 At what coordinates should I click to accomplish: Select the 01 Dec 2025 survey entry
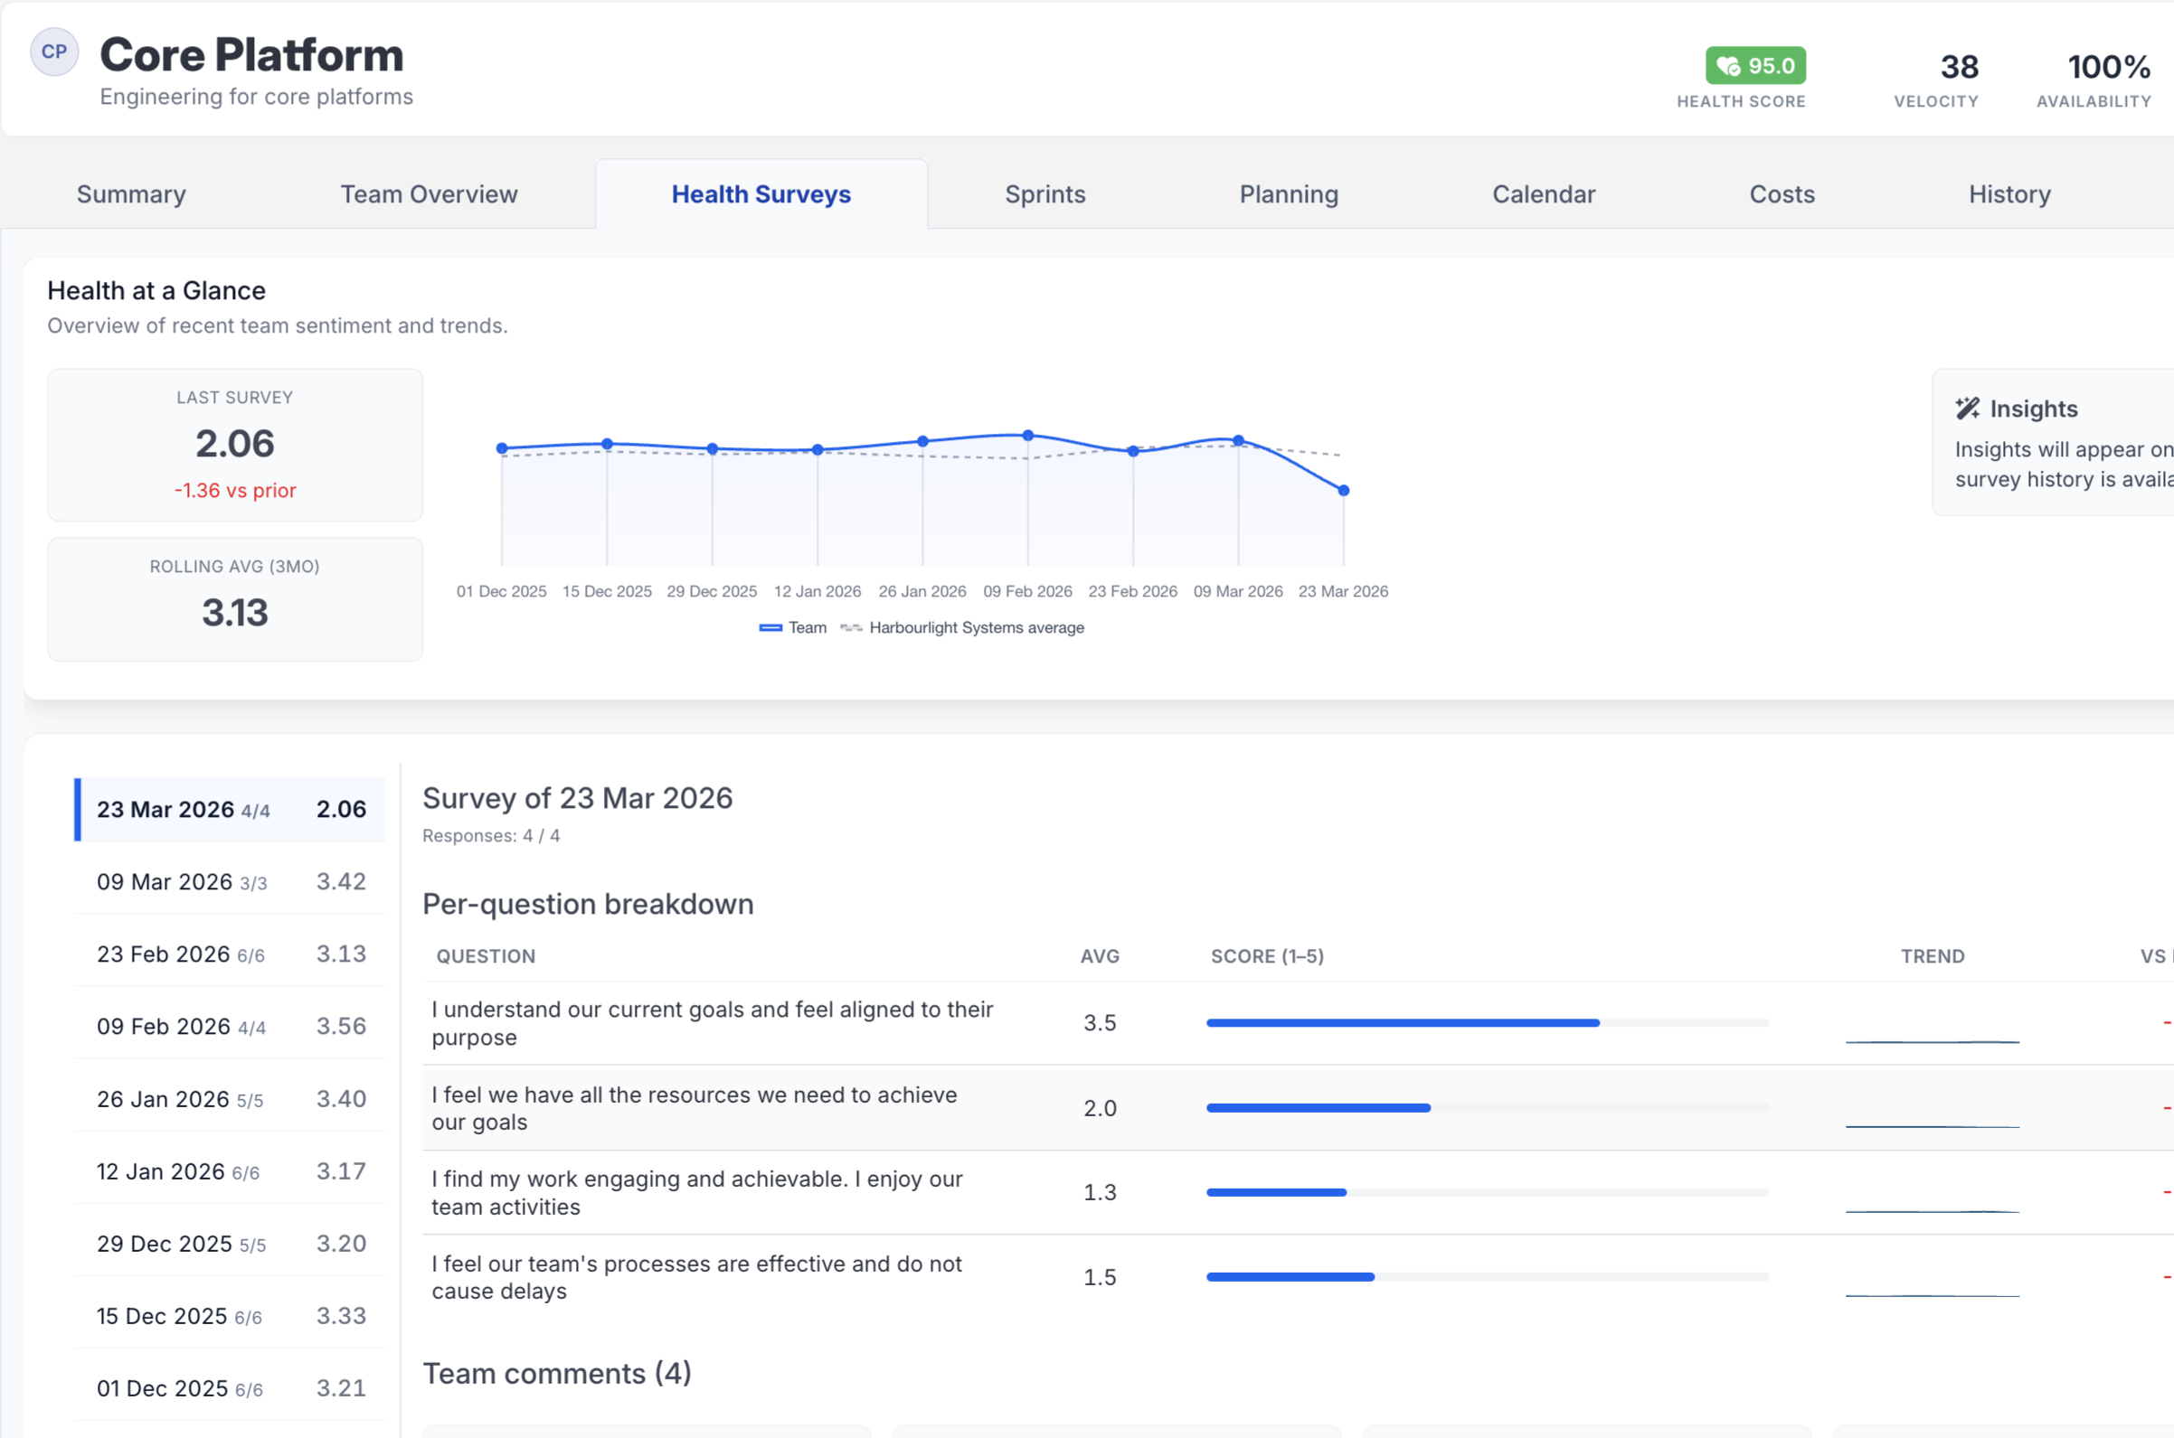click(x=229, y=1387)
